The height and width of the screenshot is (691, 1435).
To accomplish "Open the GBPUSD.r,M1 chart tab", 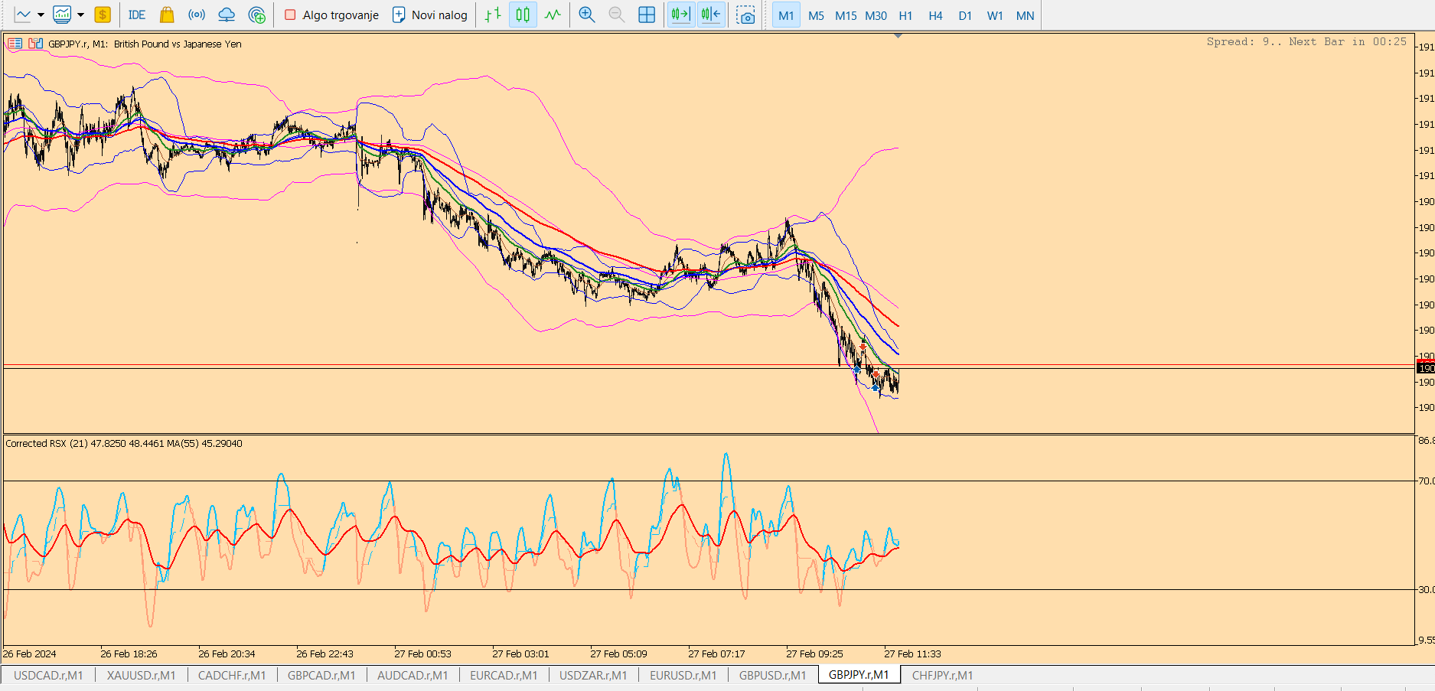I will [772, 675].
